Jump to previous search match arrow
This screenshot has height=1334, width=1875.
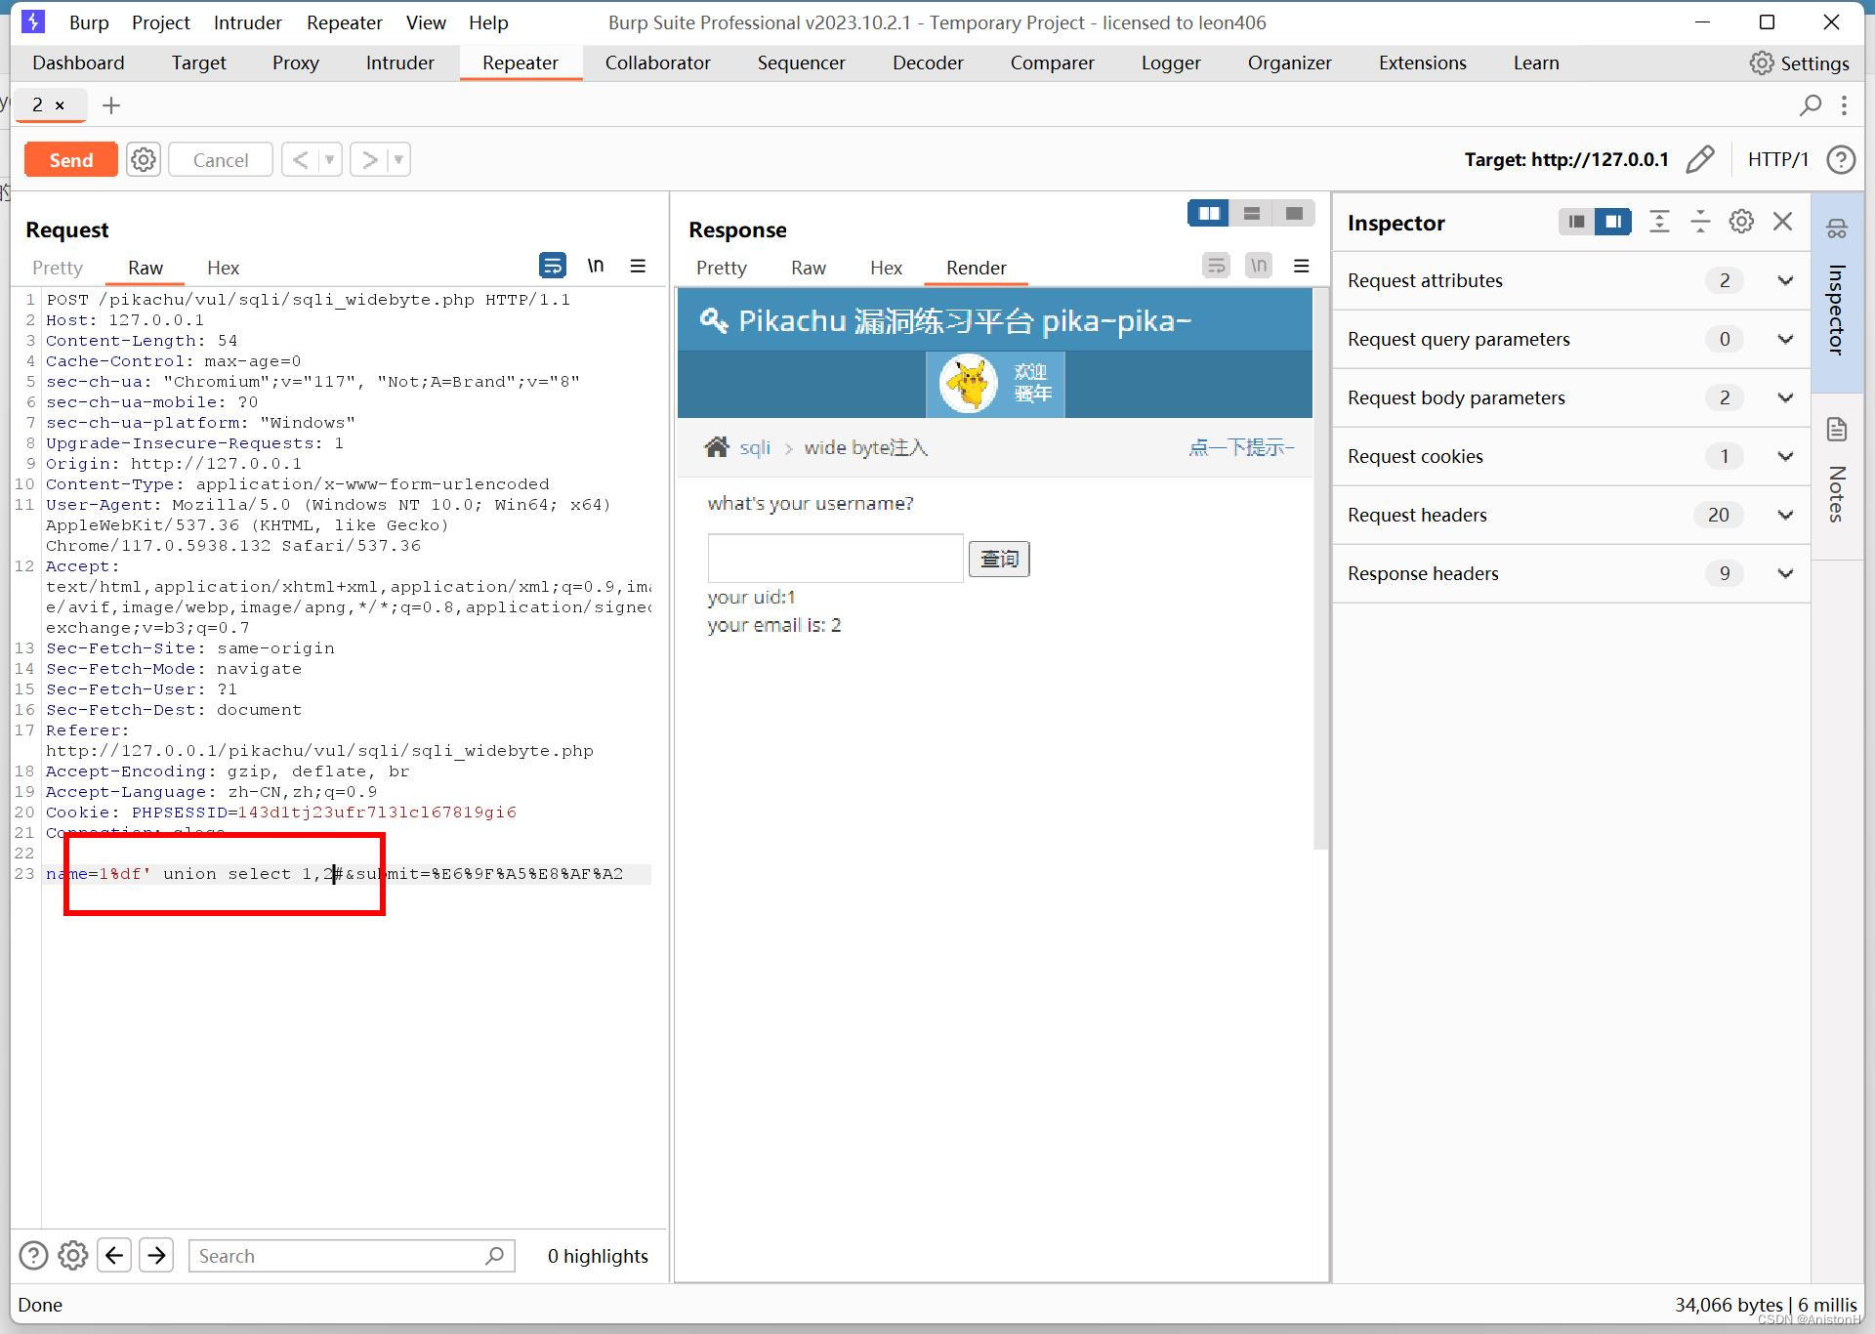click(114, 1255)
